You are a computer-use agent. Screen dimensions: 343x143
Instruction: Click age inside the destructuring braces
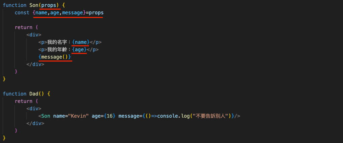[55, 13]
